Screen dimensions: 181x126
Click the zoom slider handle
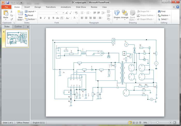point(157,123)
